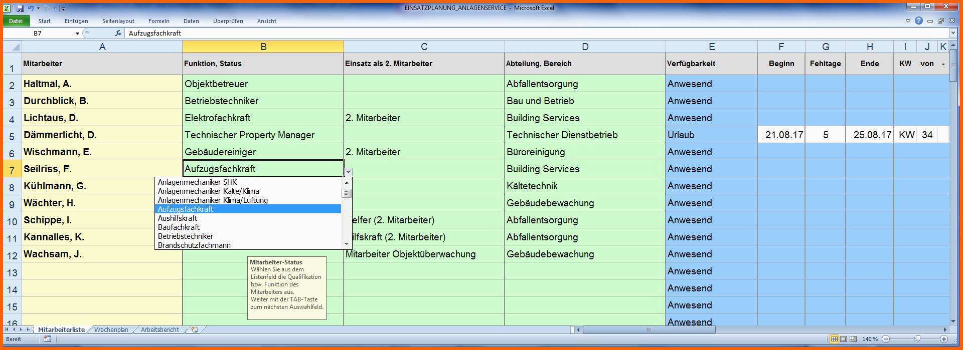Click the cell containing Haltmal, A.
The image size is (963, 350).
tap(102, 84)
